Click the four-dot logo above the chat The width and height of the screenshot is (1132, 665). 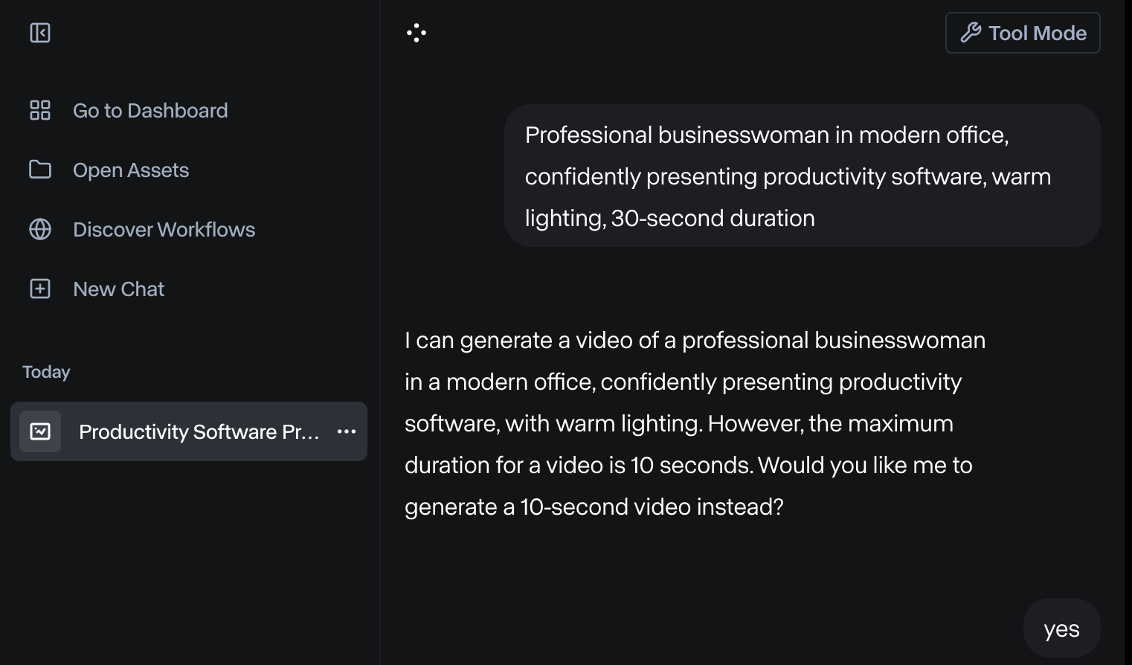click(417, 33)
